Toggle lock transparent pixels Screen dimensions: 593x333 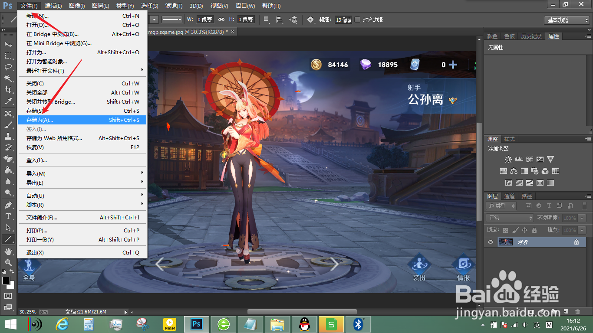(505, 230)
